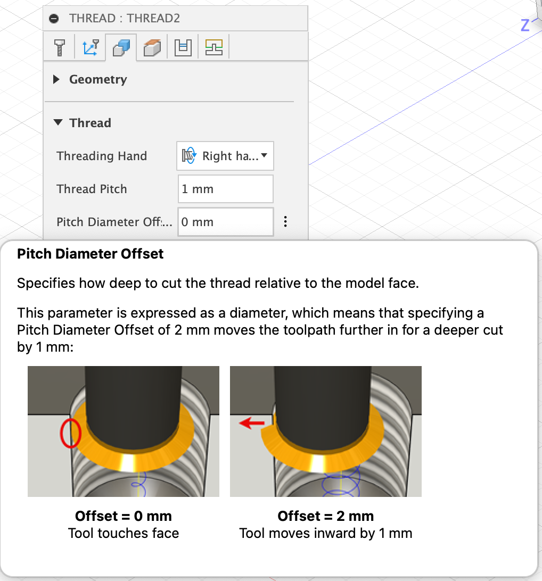Open the Passes tab icon
Image resolution: width=542 pixels, height=581 pixels.
(x=183, y=47)
